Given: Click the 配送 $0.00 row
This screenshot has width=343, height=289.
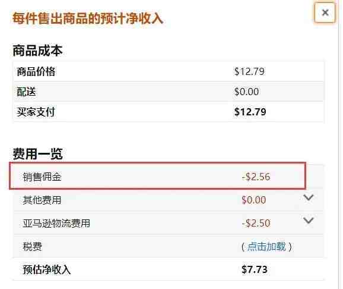Looking at the screenshot, I should pyautogui.click(x=169, y=92).
